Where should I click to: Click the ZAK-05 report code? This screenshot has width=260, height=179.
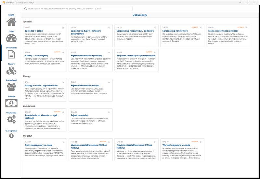click(x=73, y=82)
